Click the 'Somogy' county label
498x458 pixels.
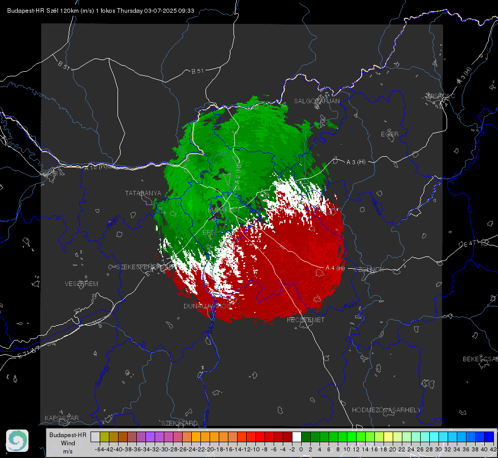point(102,376)
